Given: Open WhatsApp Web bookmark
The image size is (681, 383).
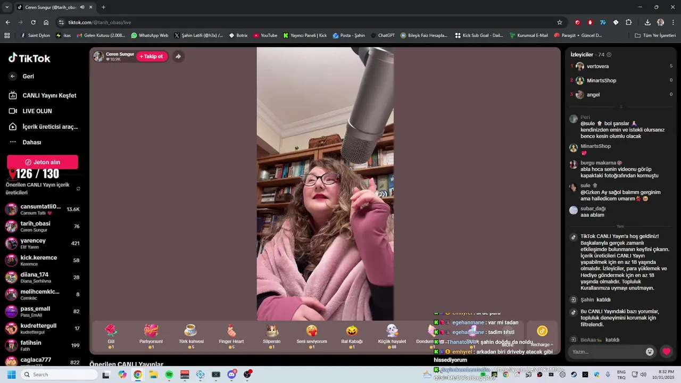Looking at the screenshot, I should tap(150, 36).
